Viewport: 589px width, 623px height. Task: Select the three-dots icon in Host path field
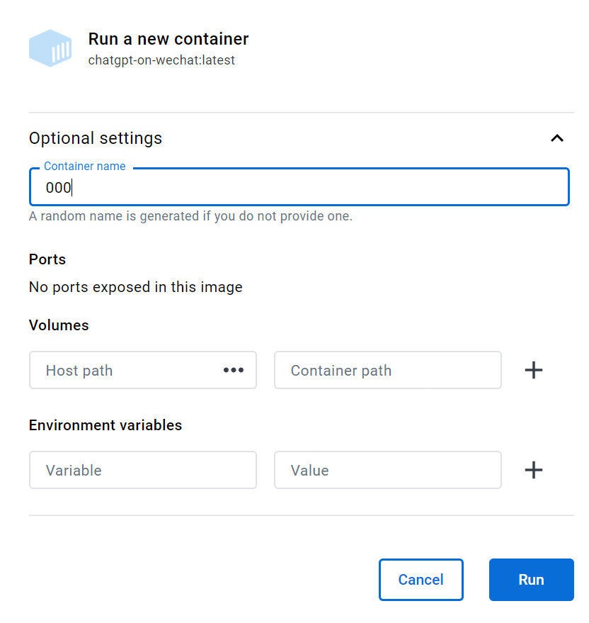coord(234,370)
